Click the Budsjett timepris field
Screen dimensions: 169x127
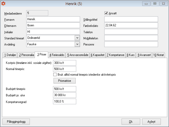pos(64,89)
